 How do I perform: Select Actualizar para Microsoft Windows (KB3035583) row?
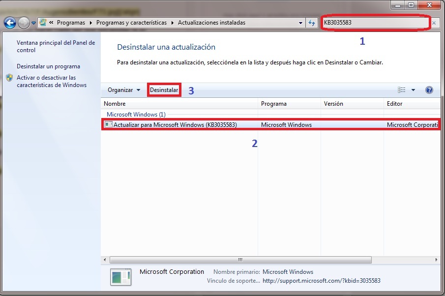click(x=270, y=124)
